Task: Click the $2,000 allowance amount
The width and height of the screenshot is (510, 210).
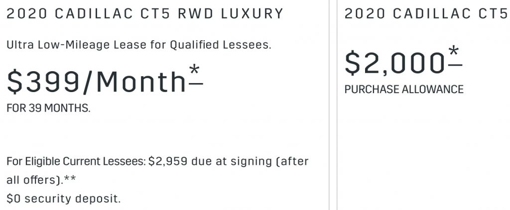Action: [x=395, y=63]
